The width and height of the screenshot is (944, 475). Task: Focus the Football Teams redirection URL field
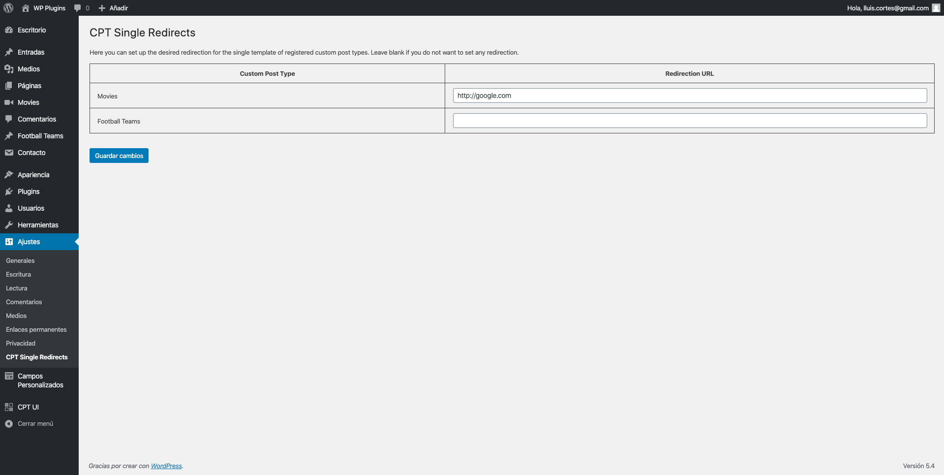pos(690,121)
